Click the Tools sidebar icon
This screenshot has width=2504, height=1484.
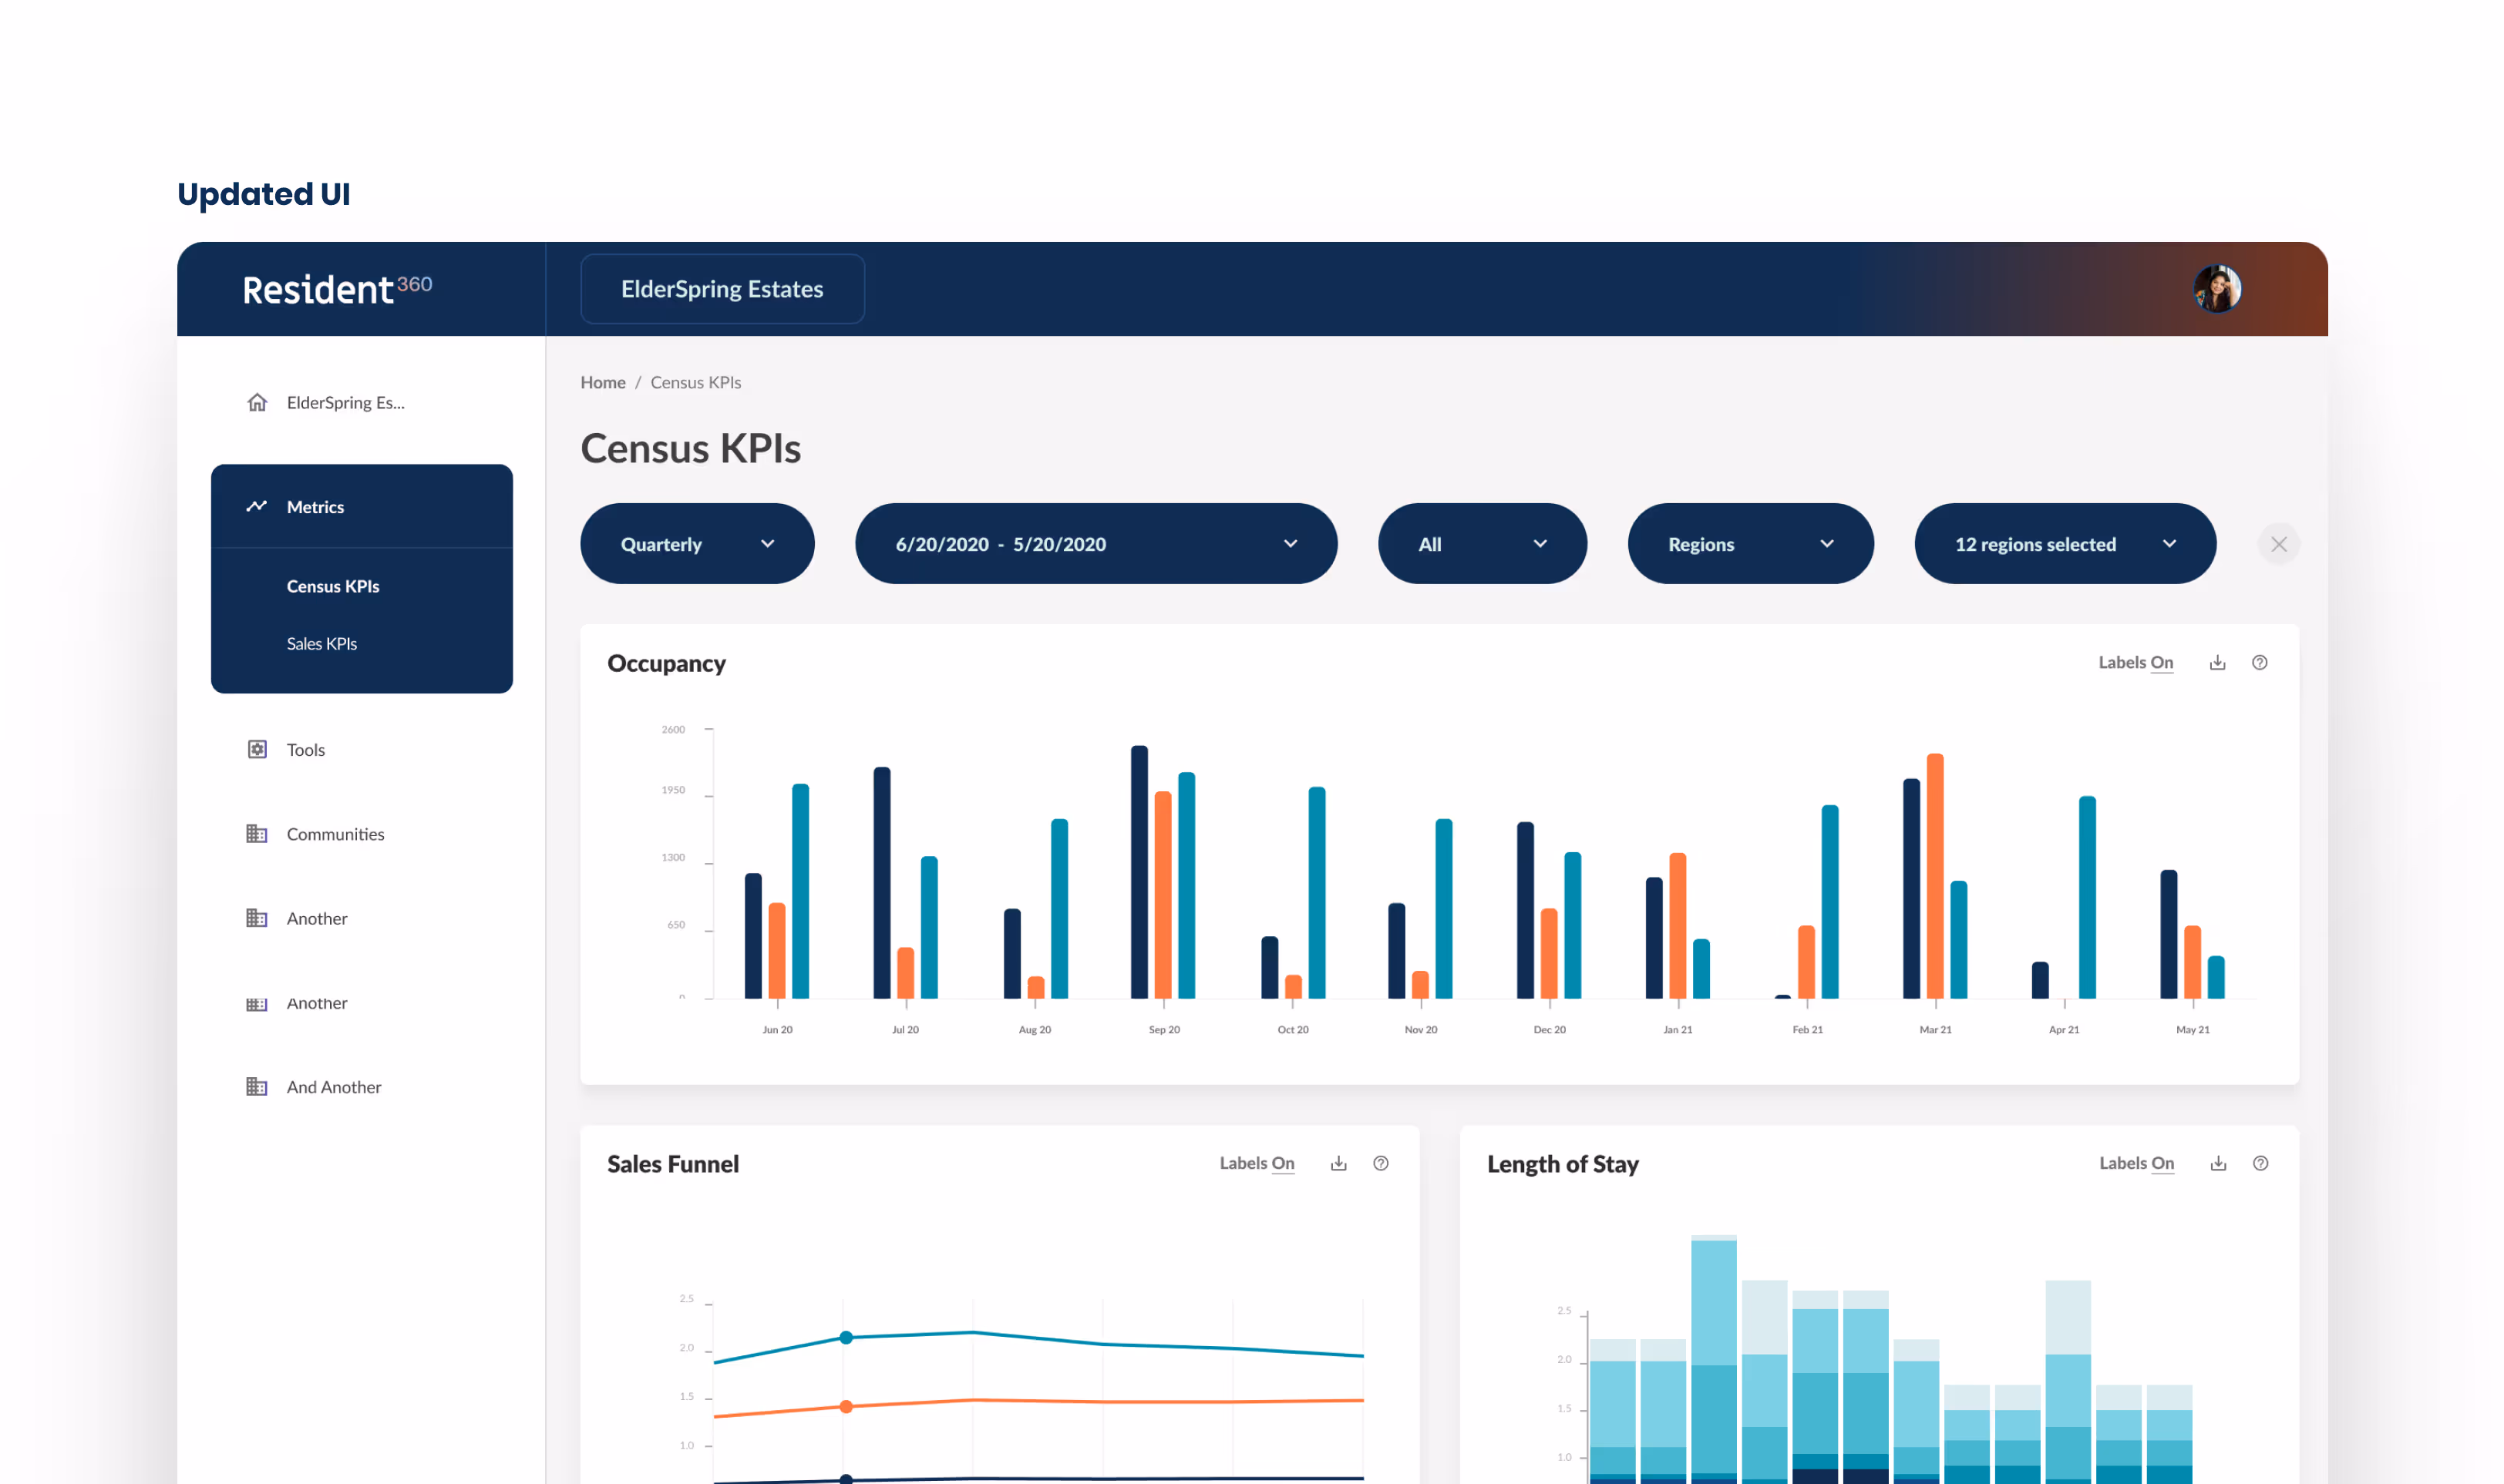[x=257, y=750]
